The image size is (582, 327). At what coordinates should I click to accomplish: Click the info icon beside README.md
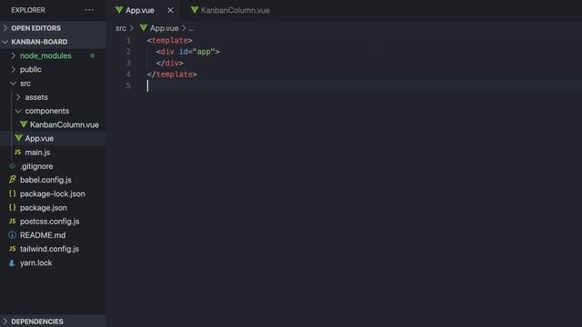pos(12,235)
